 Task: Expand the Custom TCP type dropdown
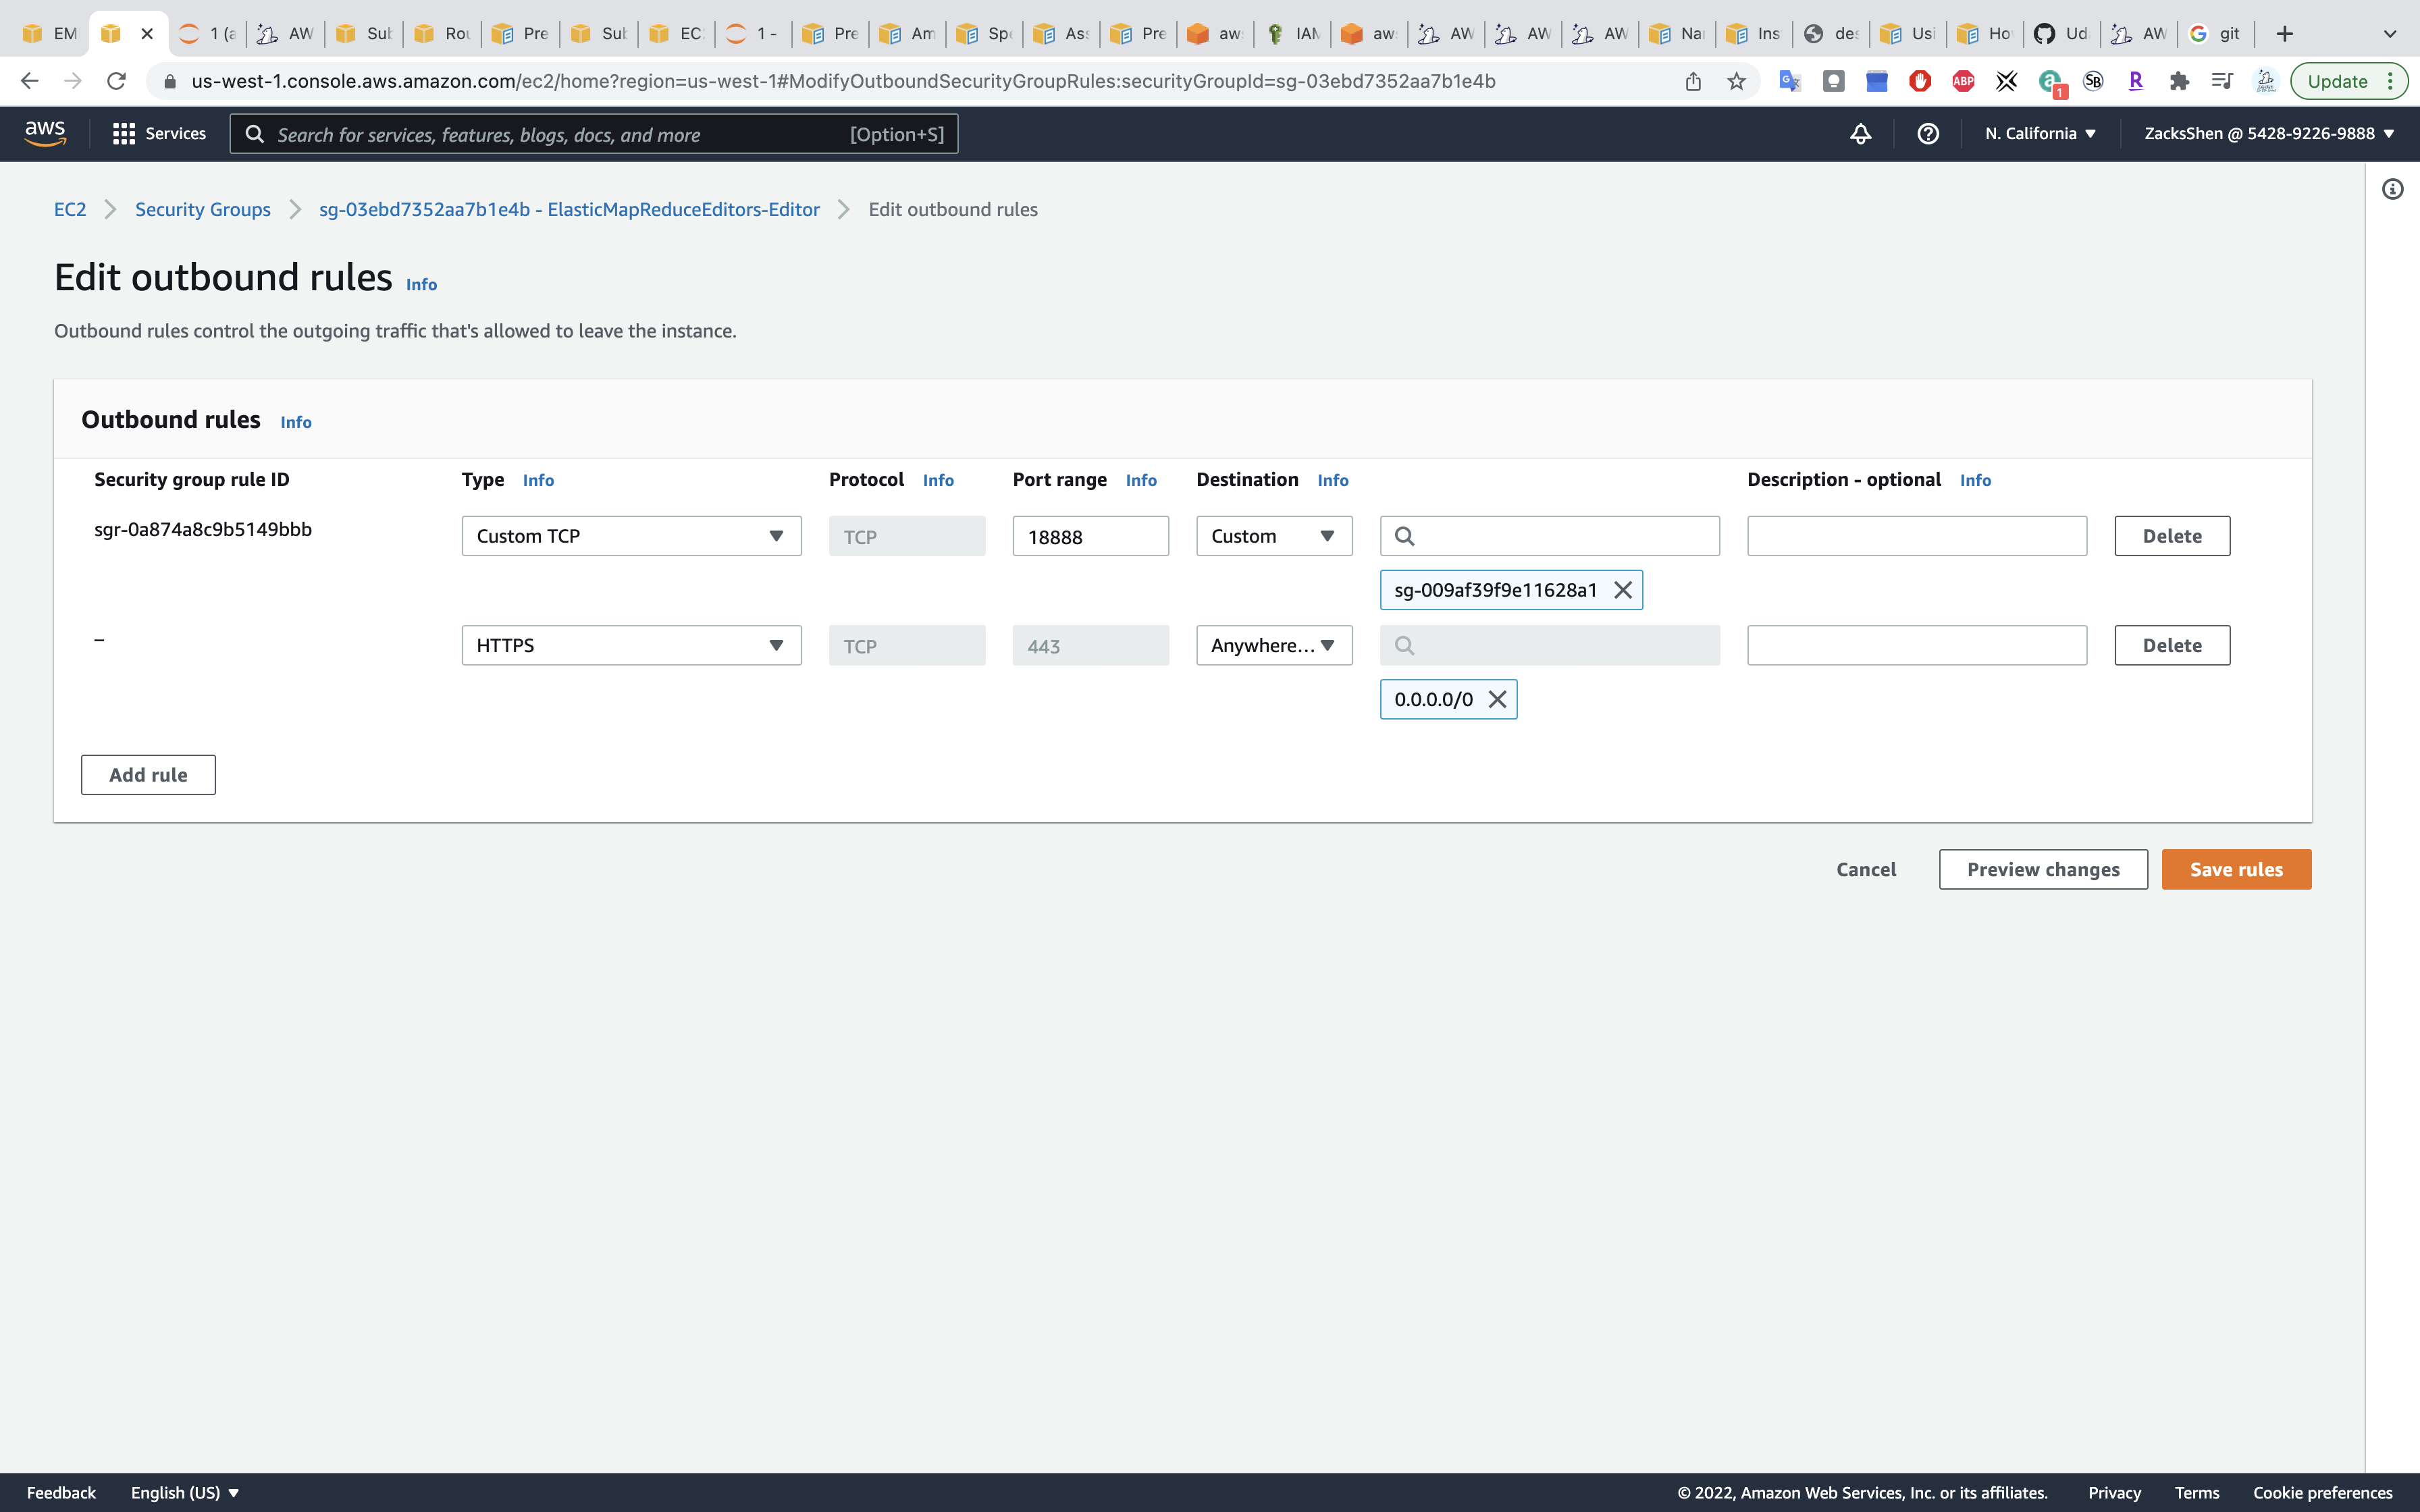631,536
